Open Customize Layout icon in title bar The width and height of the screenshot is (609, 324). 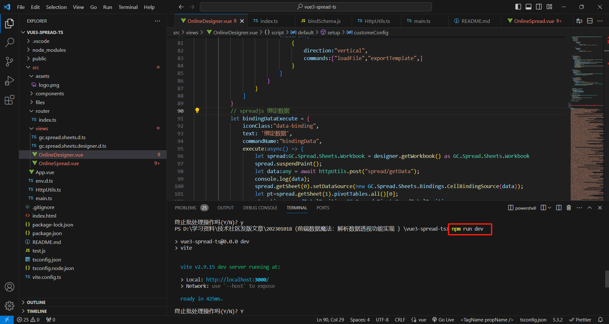549,7
